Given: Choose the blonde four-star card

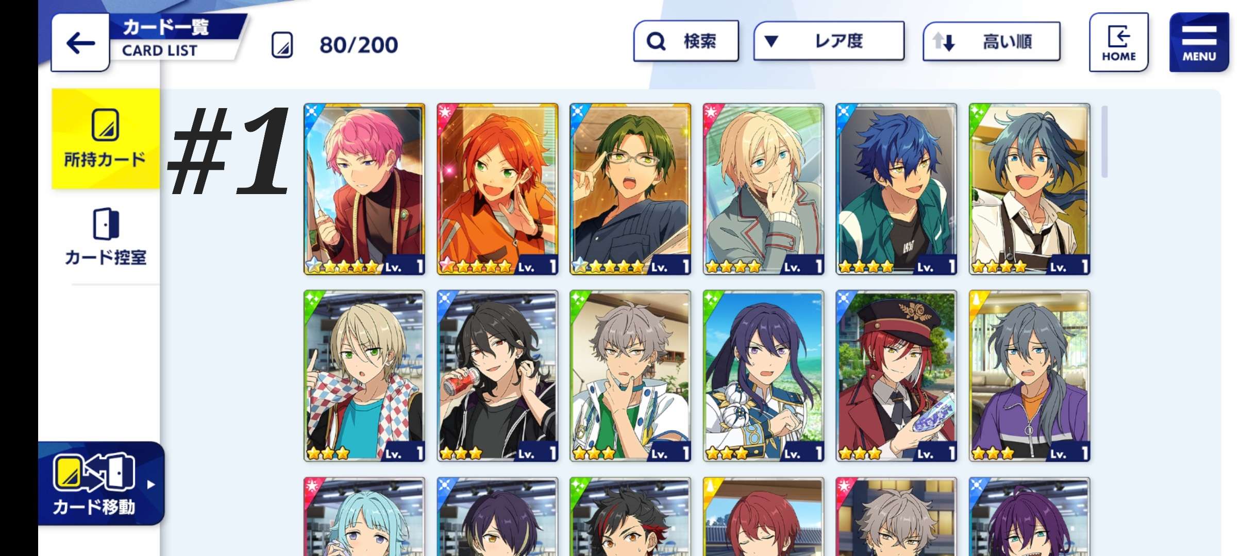Looking at the screenshot, I should tap(763, 189).
